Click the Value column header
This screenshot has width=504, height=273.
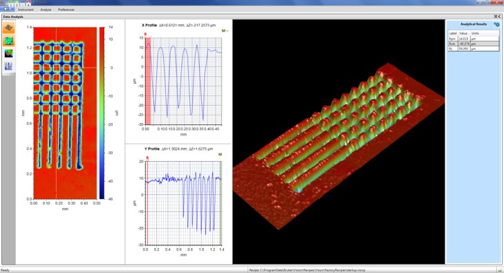tap(464, 33)
